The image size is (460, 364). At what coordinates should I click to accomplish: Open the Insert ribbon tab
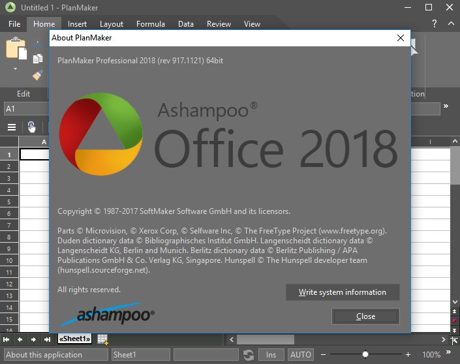point(77,24)
